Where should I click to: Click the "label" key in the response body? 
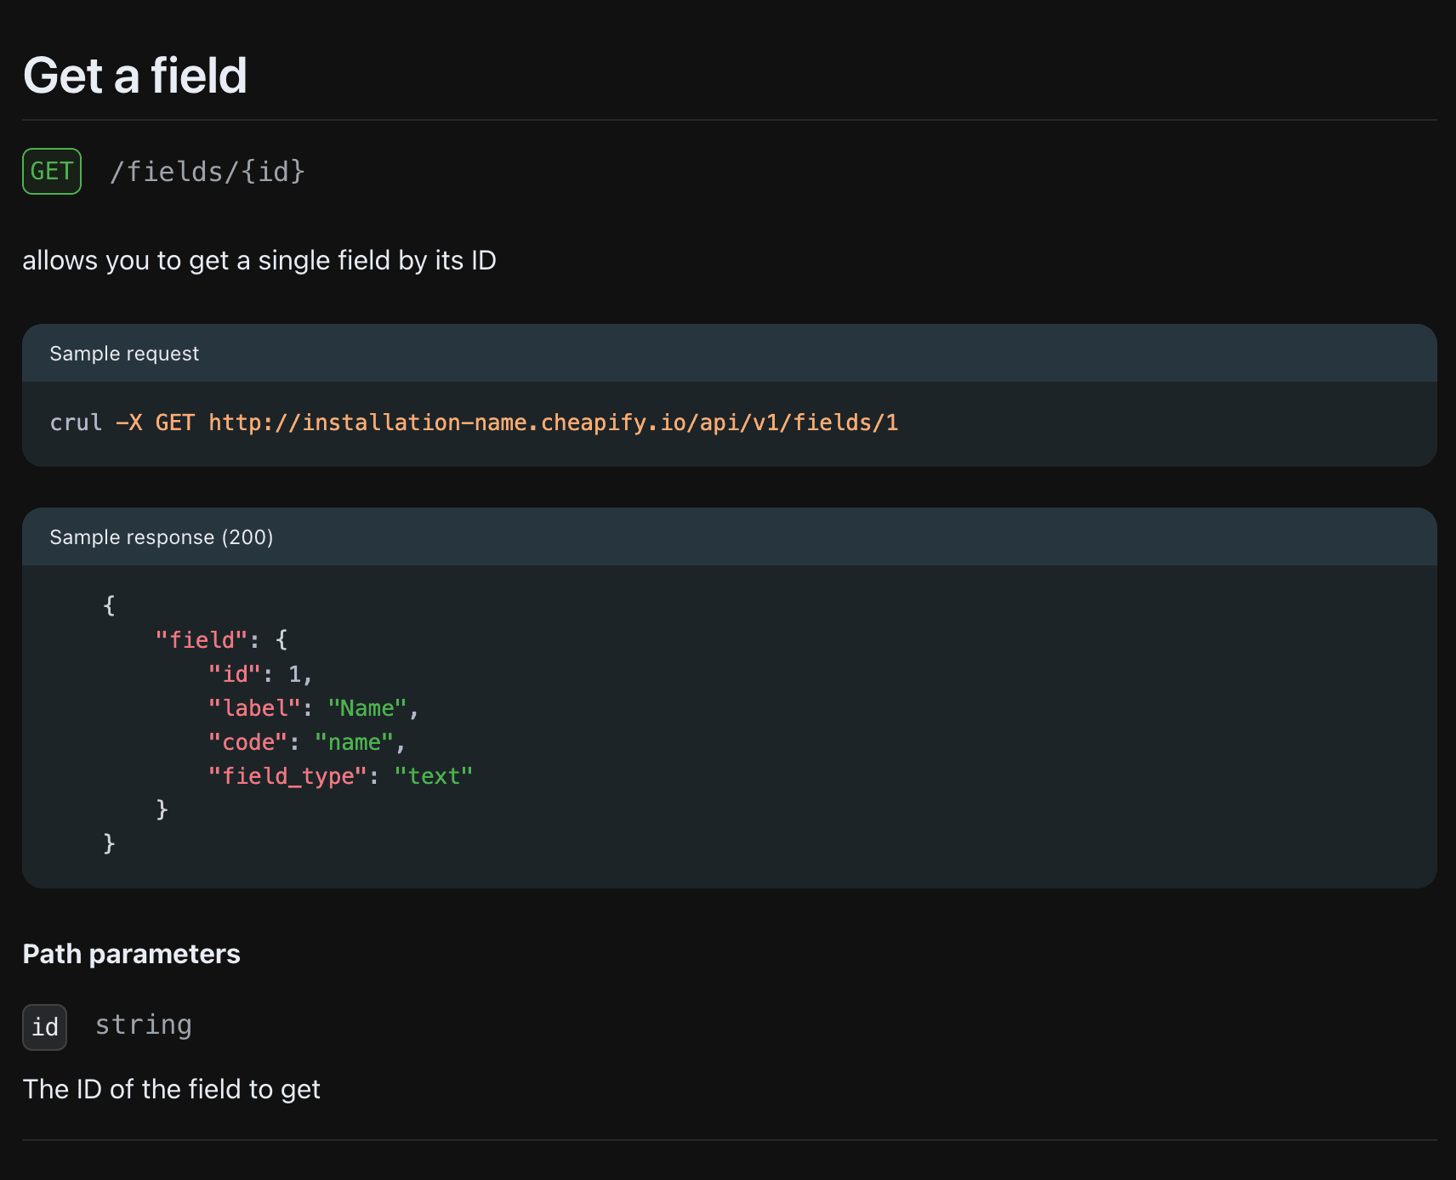[x=254, y=708]
